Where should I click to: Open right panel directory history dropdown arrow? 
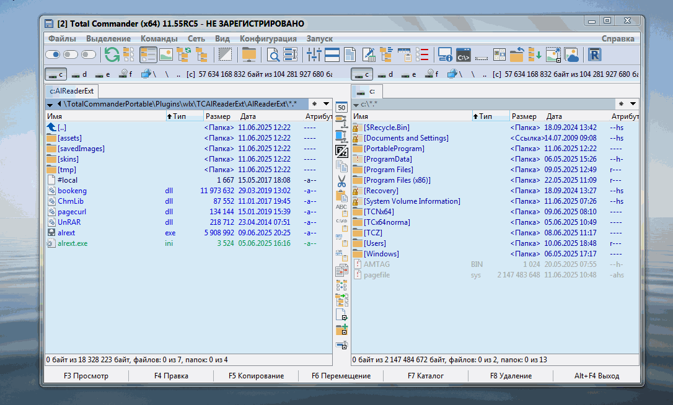click(633, 104)
